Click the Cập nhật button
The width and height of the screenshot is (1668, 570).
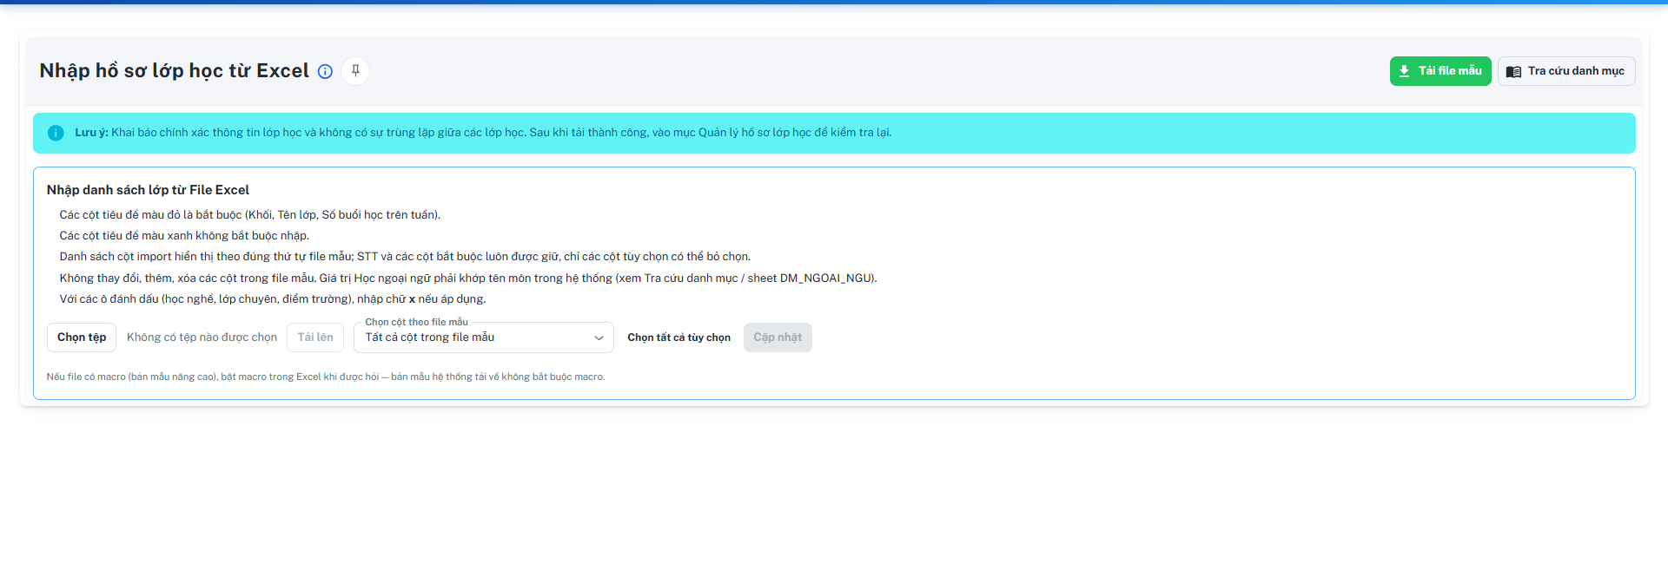coord(778,337)
